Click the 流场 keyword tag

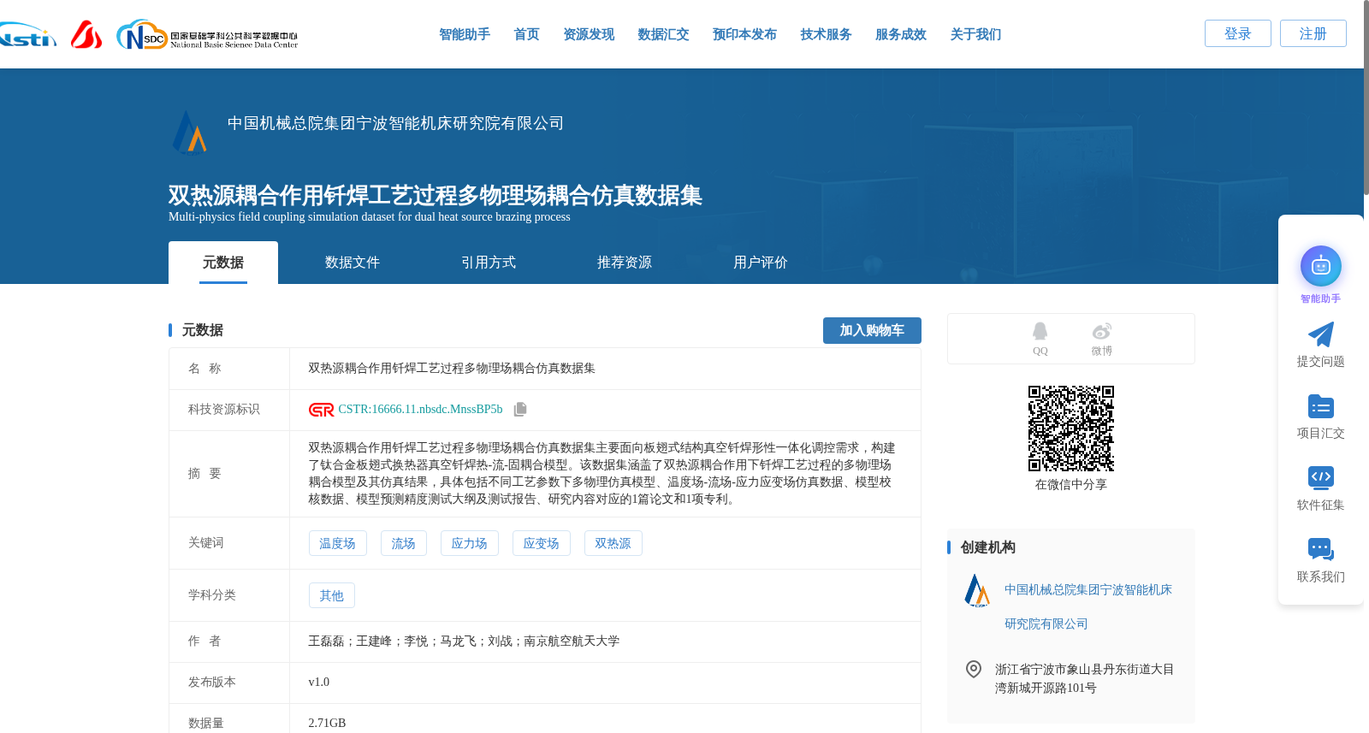click(403, 543)
